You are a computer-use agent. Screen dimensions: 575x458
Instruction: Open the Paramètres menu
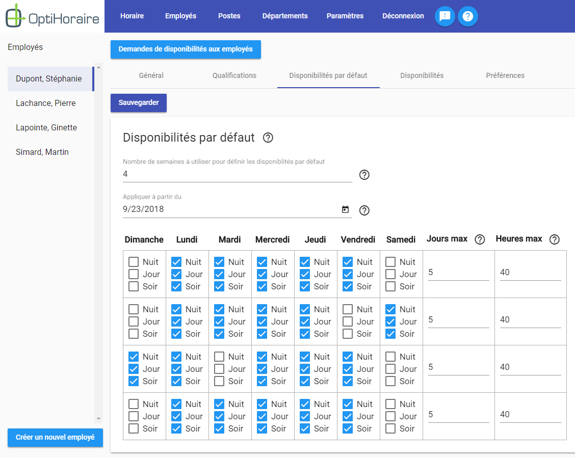pos(345,16)
